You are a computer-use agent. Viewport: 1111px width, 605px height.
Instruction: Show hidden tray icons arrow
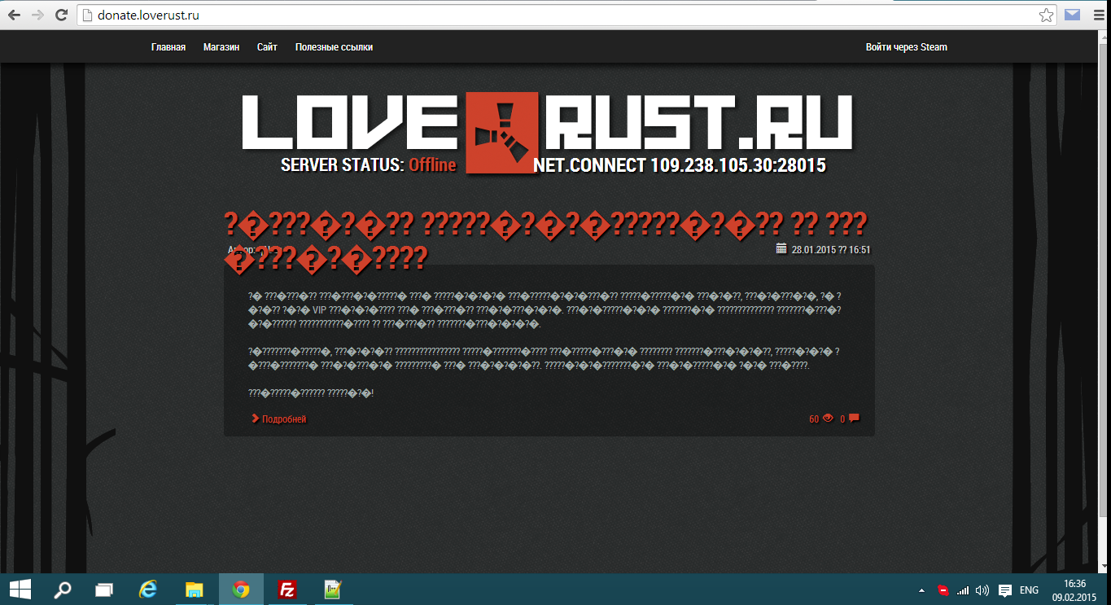click(921, 590)
